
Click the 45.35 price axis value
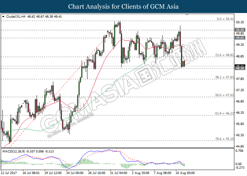(240, 135)
